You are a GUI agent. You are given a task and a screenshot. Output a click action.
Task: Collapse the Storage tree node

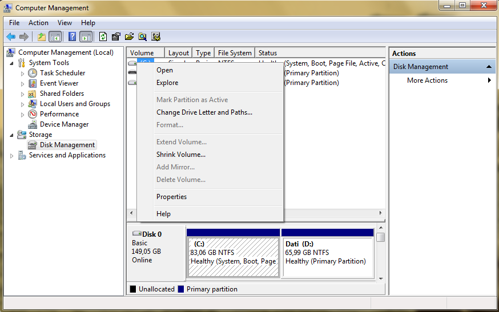tap(12, 135)
